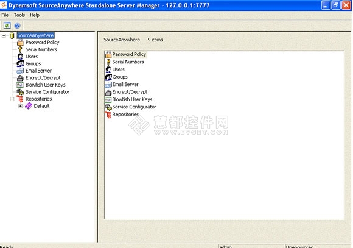This screenshot has height=248, width=353.
Task: Minimize the Server Manager window
Action: (x=326, y=5)
